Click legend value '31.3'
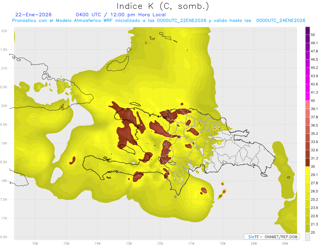 click(x=314, y=158)
